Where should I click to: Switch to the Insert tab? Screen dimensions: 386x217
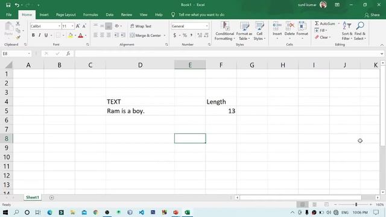[44, 14]
